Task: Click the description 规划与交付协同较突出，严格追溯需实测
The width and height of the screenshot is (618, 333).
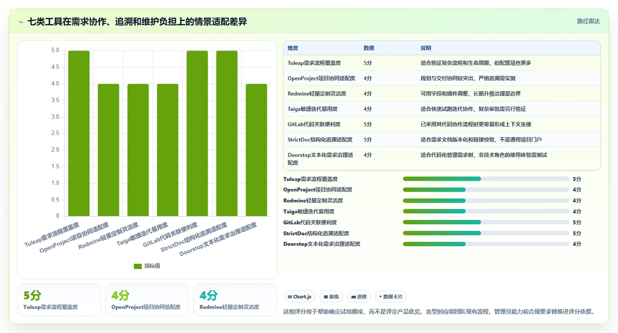Action: [x=467, y=78]
